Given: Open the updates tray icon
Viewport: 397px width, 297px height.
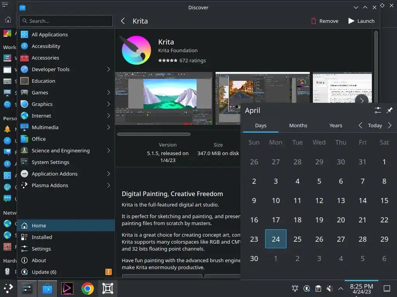Looking at the screenshot, I should click(307, 288).
